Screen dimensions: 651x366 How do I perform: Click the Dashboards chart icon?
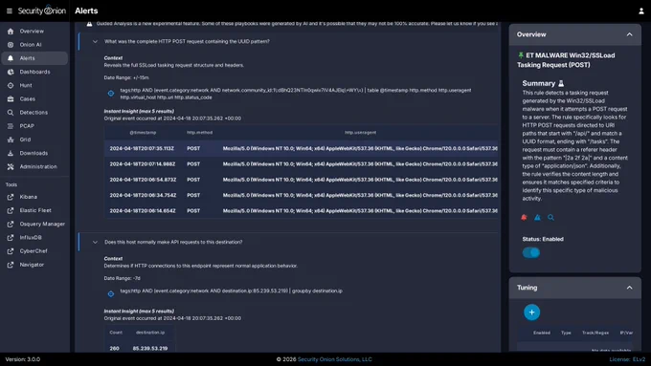pos(11,72)
